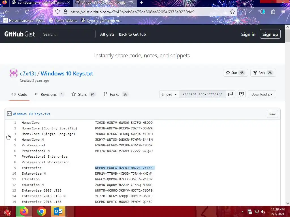
Task: Focus the gist Search field
Action: click(67, 34)
